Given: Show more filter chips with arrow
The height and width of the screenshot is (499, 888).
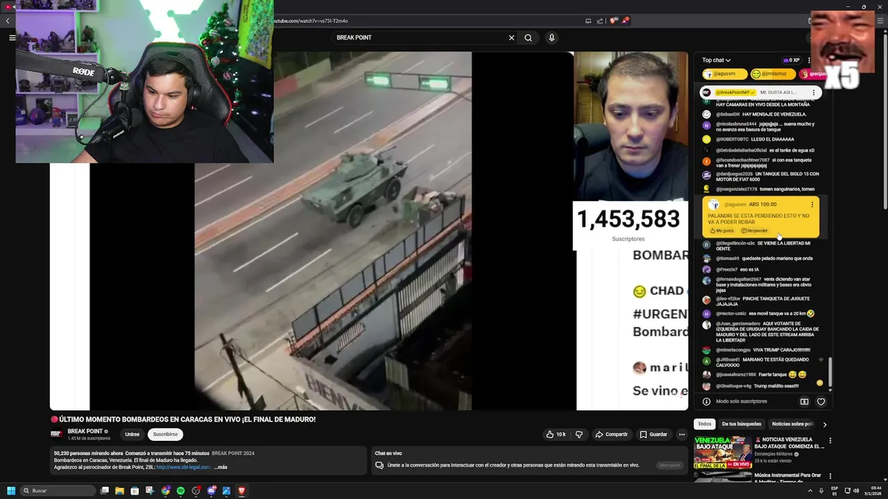Looking at the screenshot, I should point(824,424).
